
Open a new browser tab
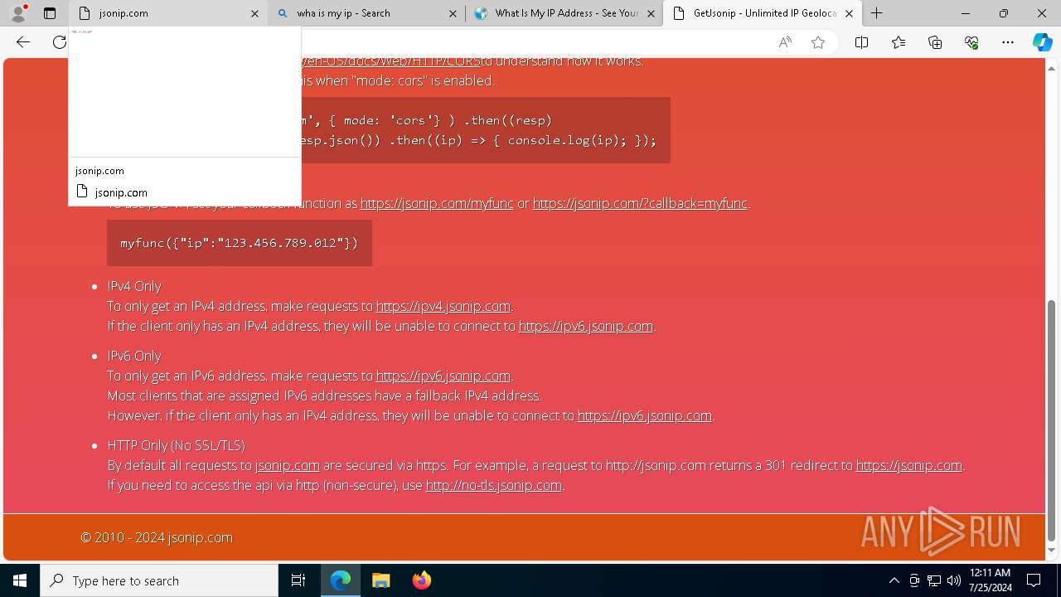(876, 13)
